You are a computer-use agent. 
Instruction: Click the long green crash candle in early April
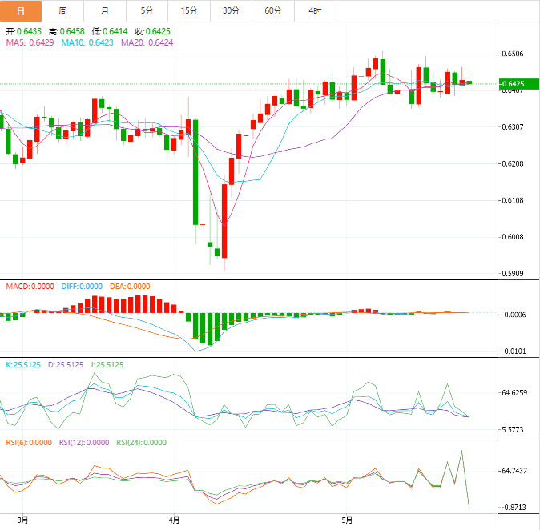195,172
